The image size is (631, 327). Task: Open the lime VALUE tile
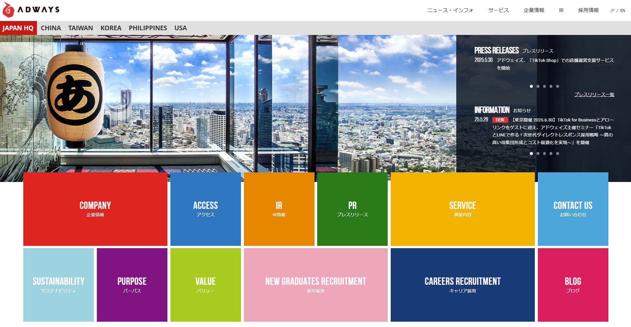click(x=206, y=285)
